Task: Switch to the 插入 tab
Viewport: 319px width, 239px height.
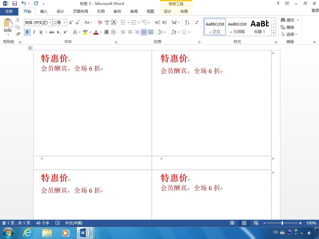Action: coord(44,12)
